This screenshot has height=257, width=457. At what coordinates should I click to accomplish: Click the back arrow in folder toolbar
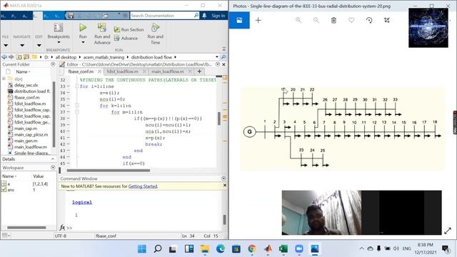(x=4, y=57)
